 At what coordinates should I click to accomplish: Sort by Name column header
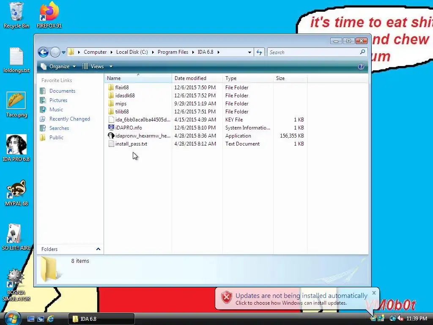coord(138,78)
